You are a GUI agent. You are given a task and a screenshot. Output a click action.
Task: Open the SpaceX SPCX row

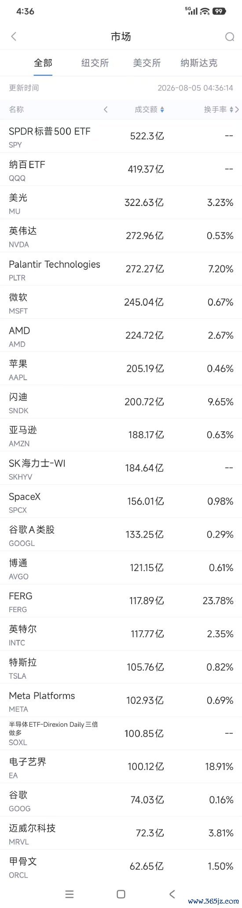[121, 501]
